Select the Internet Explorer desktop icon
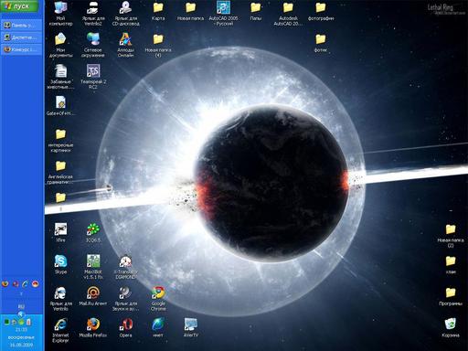Viewport: 468px width, 351px height. [60, 330]
